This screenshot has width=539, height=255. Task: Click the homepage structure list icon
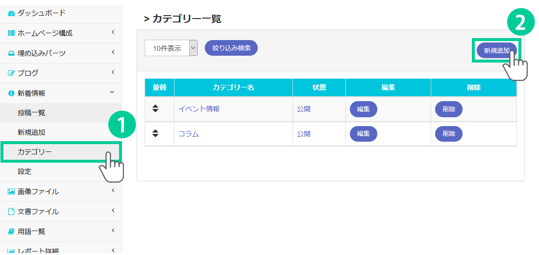click(11, 33)
